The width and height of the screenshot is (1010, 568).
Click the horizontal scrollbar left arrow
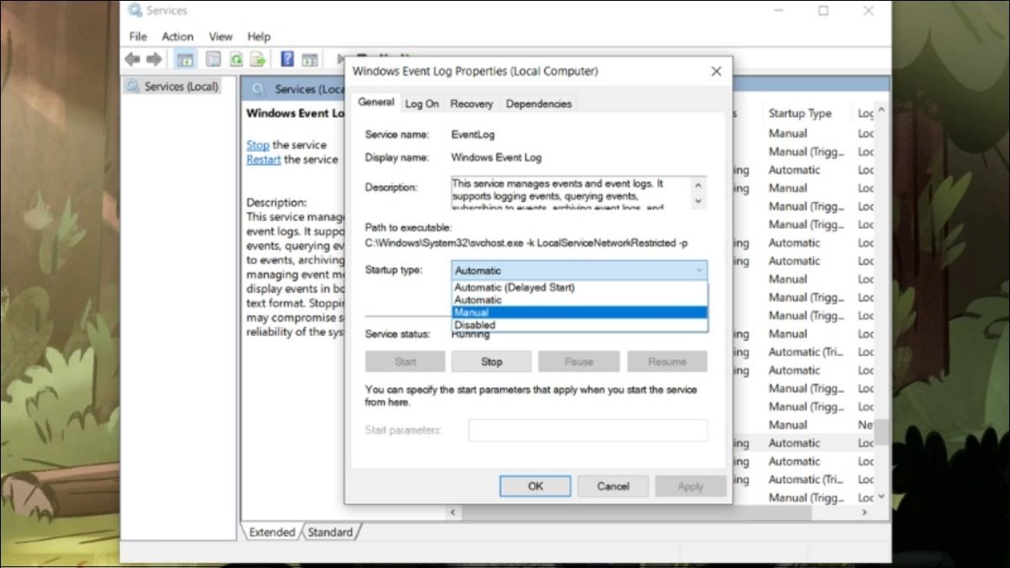tap(453, 512)
